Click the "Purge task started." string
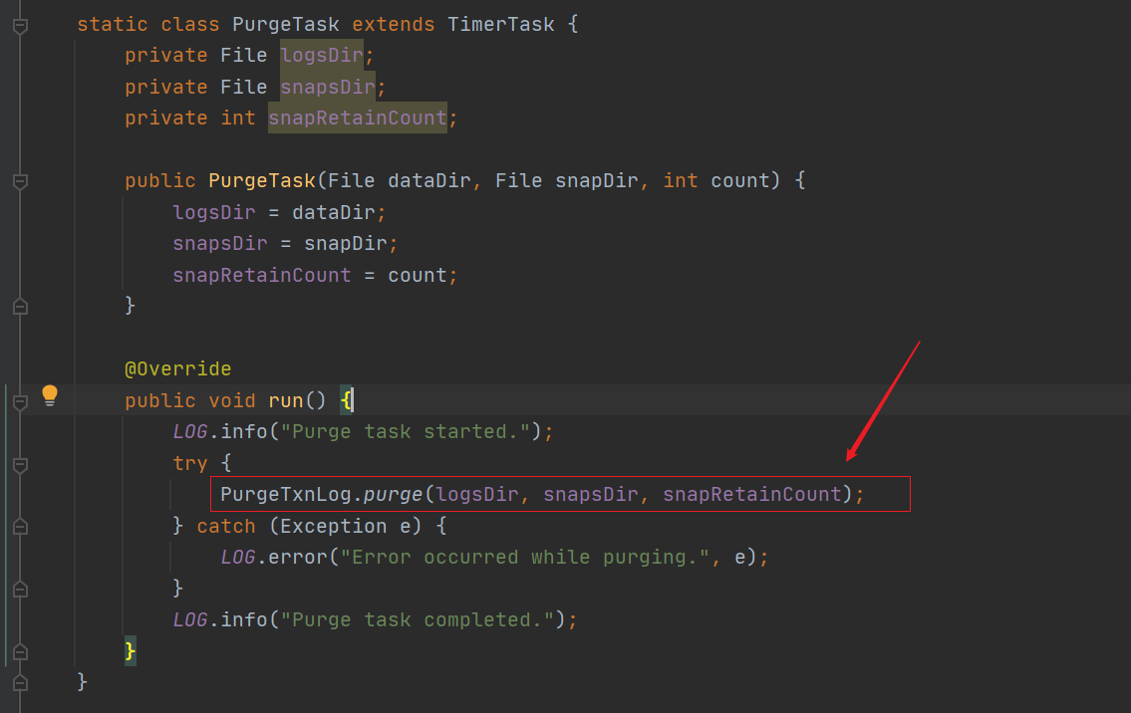 pyautogui.click(x=406, y=432)
